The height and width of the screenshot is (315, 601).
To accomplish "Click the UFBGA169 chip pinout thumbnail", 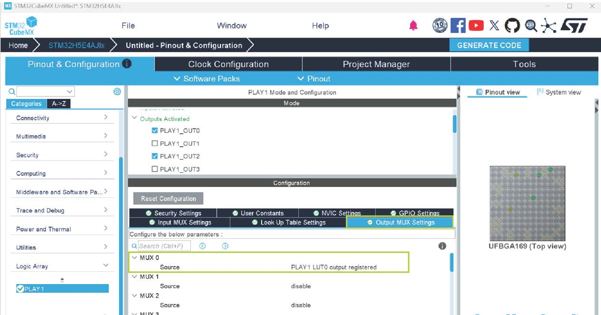I will click(527, 203).
